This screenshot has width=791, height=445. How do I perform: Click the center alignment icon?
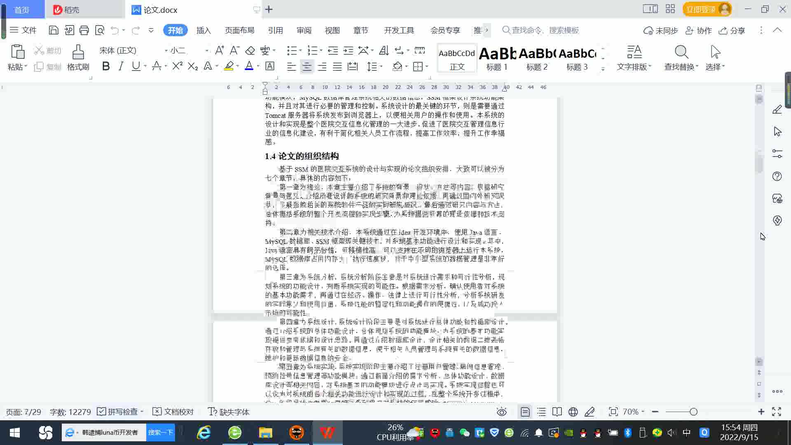point(307,66)
